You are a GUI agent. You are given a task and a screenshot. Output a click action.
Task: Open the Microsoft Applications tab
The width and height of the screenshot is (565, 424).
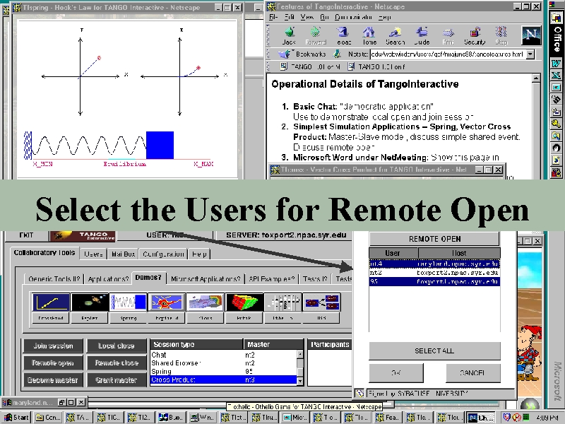pyautogui.click(x=206, y=278)
